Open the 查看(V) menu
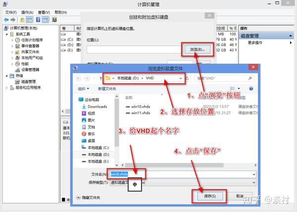Image resolution: width=297 pixels, height=212 pixels. tap(44, 12)
